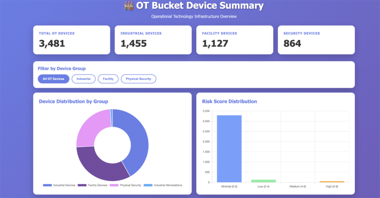Toggle Industrial Devices legend entry in donut chart
The width and height of the screenshot is (380, 198).
click(59, 185)
